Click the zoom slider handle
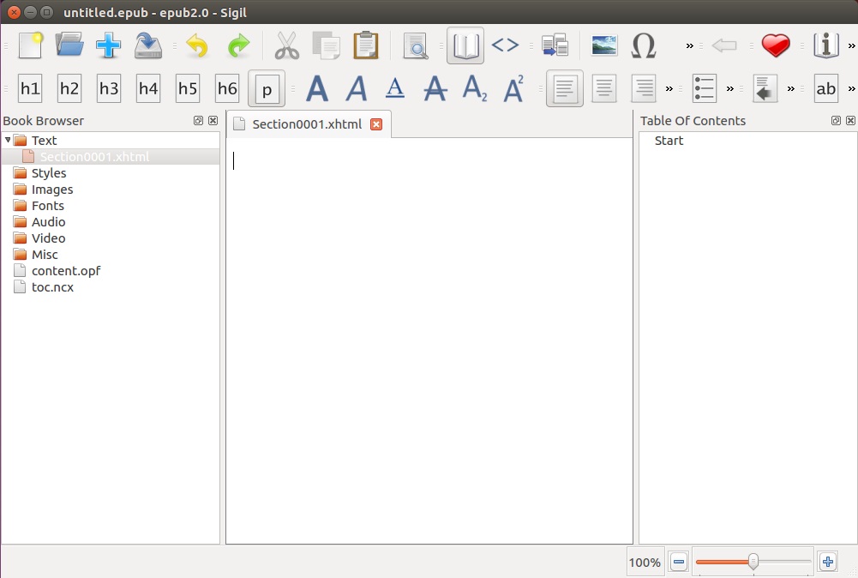The height and width of the screenshot is (578, 858). 753,562
